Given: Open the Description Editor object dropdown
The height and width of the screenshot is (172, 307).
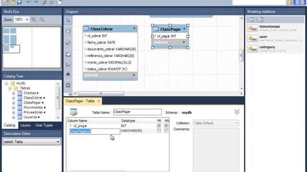Looking at the screenshot, I should point(58,142).
